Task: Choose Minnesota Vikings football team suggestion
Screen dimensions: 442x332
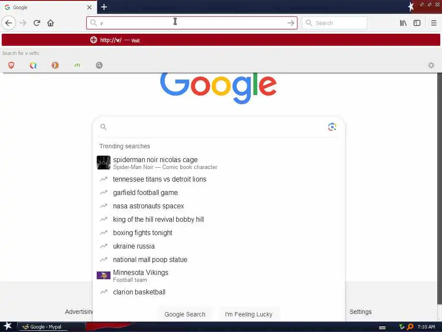Action: 218,276
